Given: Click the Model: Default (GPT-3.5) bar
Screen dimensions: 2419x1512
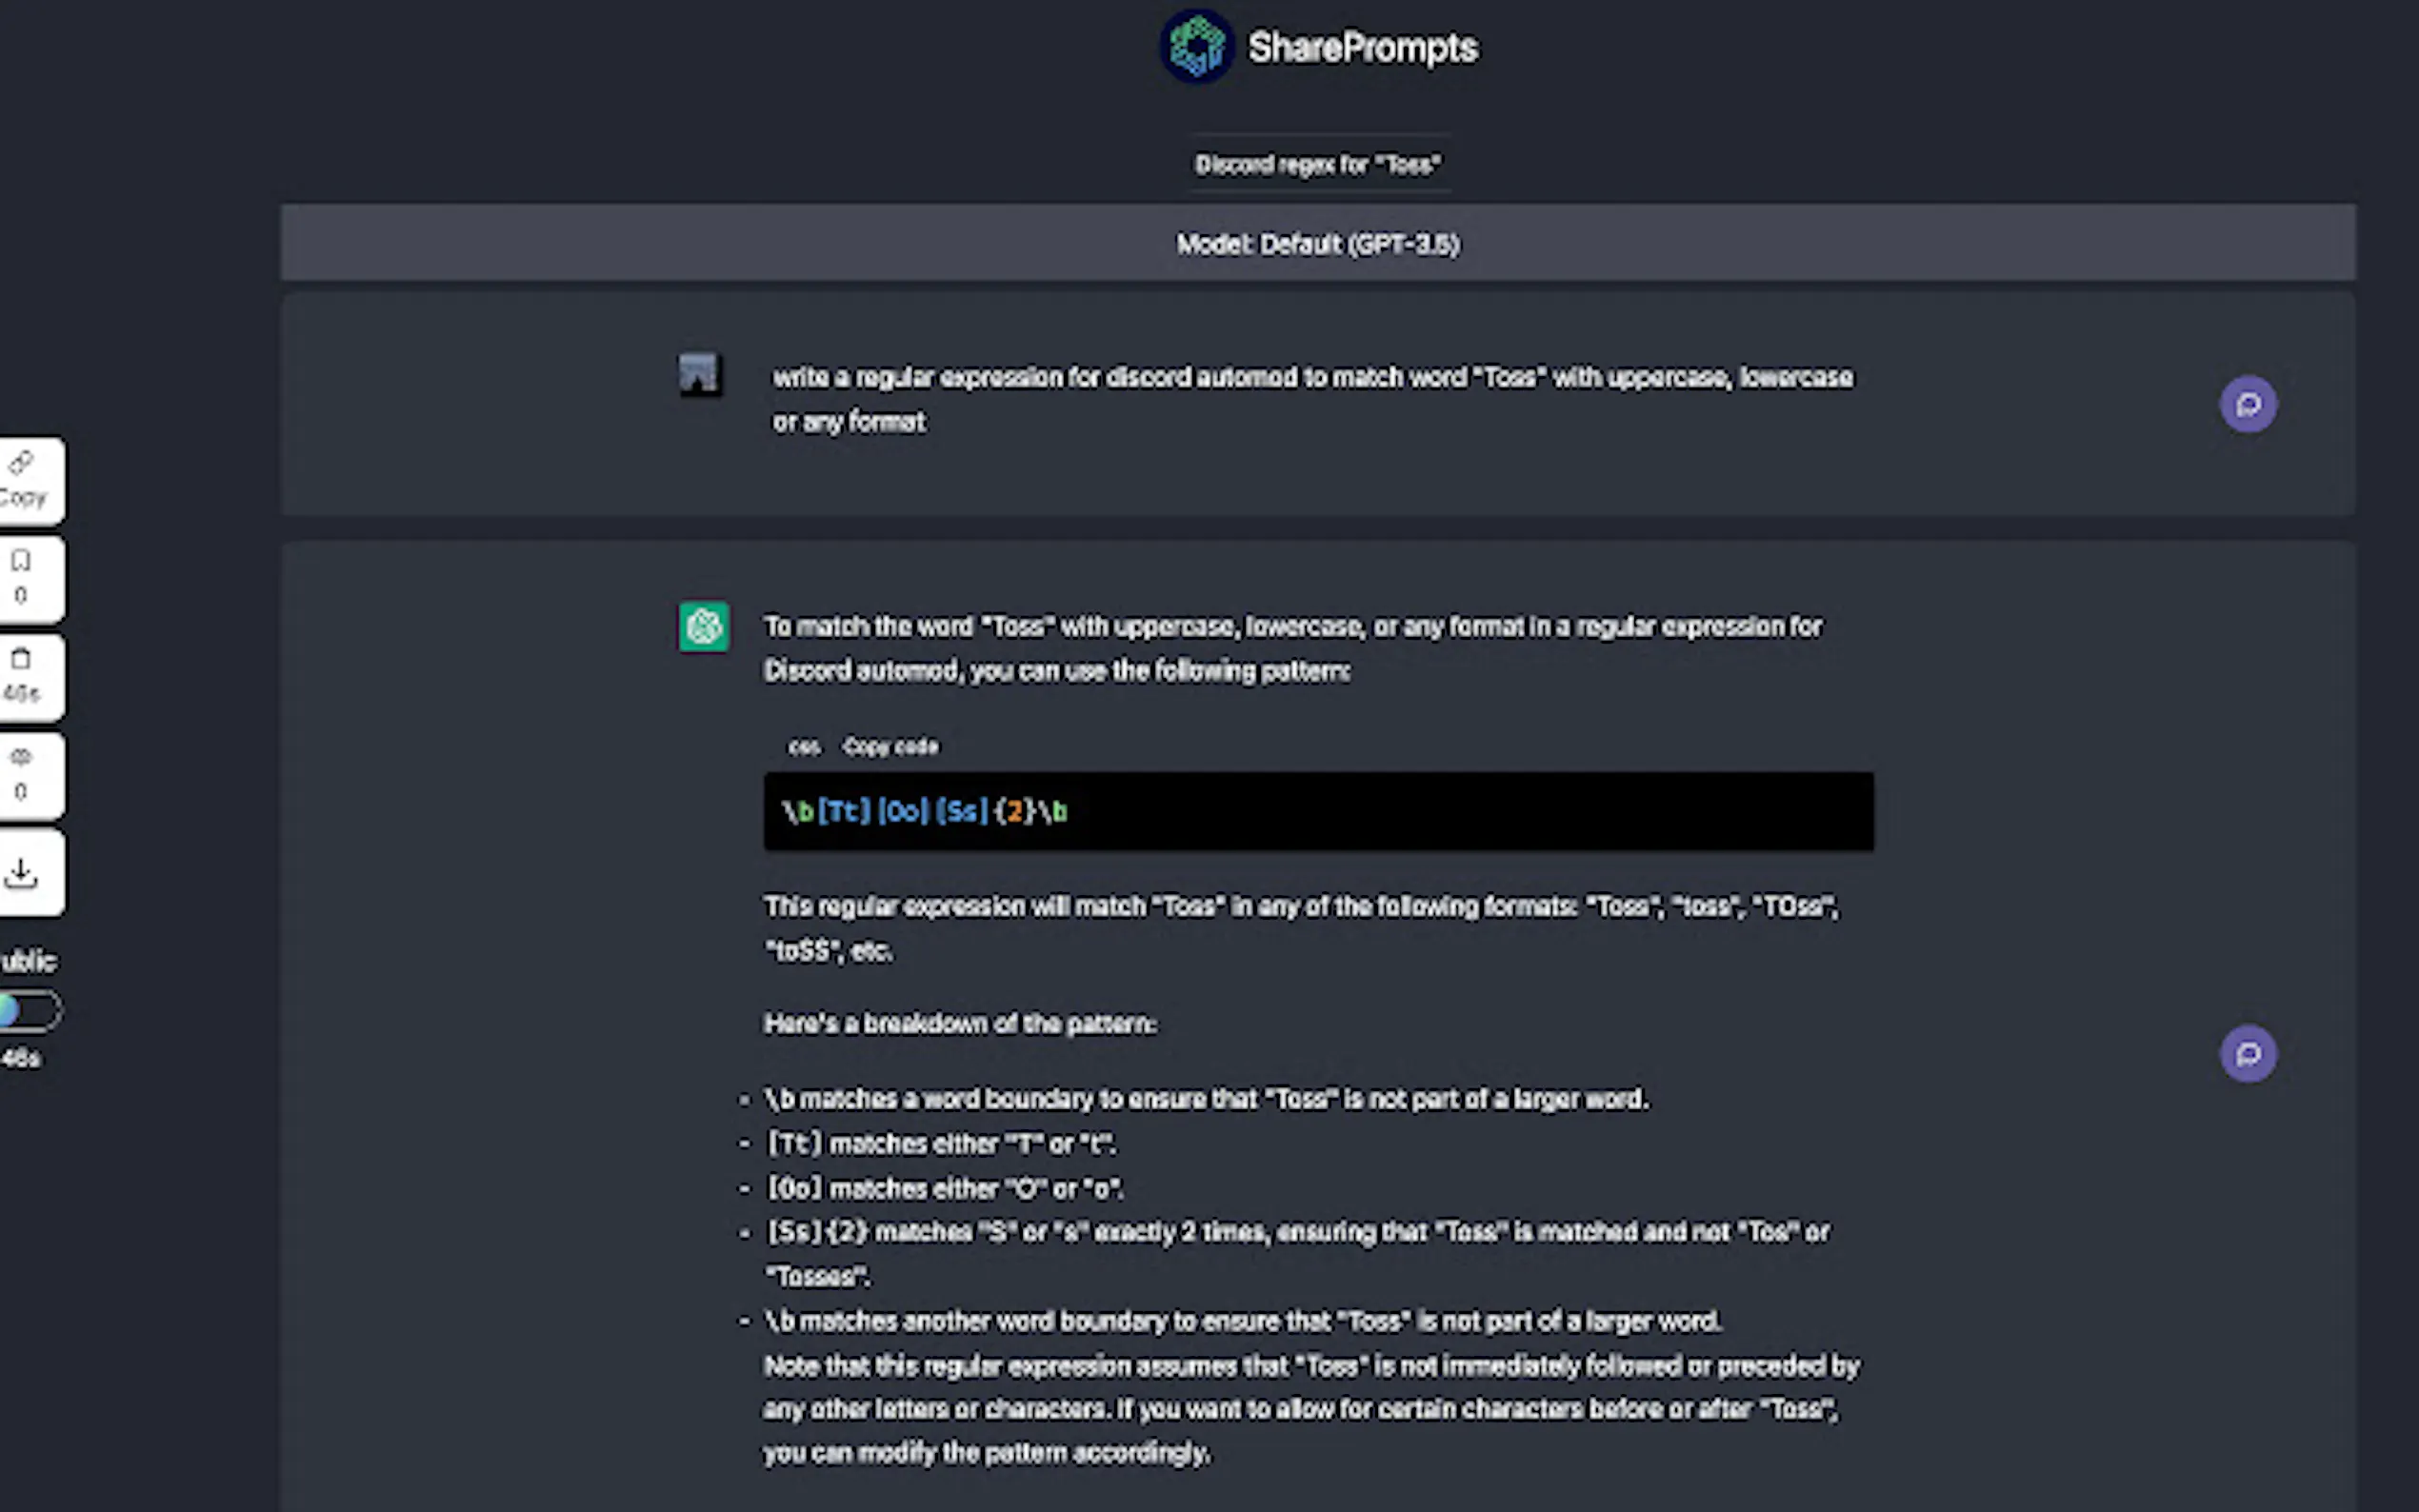Looking at the screenshot, I should point(1318,243).
